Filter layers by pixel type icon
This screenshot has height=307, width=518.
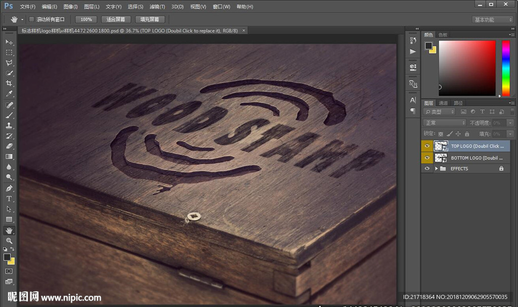tap(463, 112)
